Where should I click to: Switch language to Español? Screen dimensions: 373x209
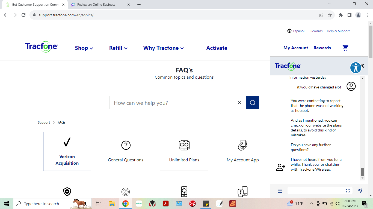[x=296, y=31]
